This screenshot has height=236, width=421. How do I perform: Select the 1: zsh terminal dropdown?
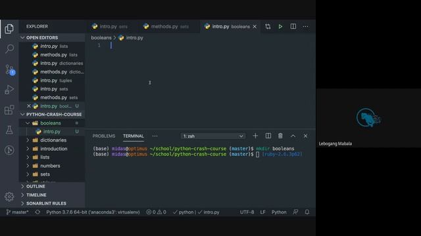click(x=212, y=136)
